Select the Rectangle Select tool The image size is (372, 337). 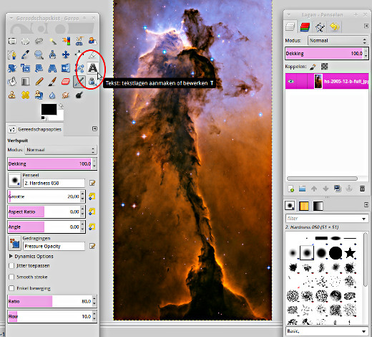12,41
